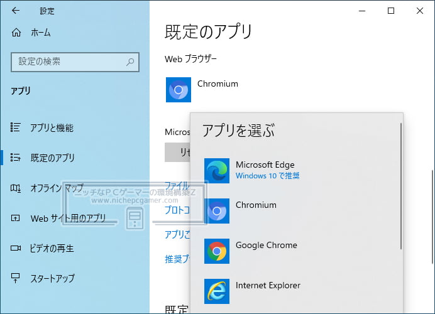Close the 設定 window
Screen dimensions: 435x314
420,11
